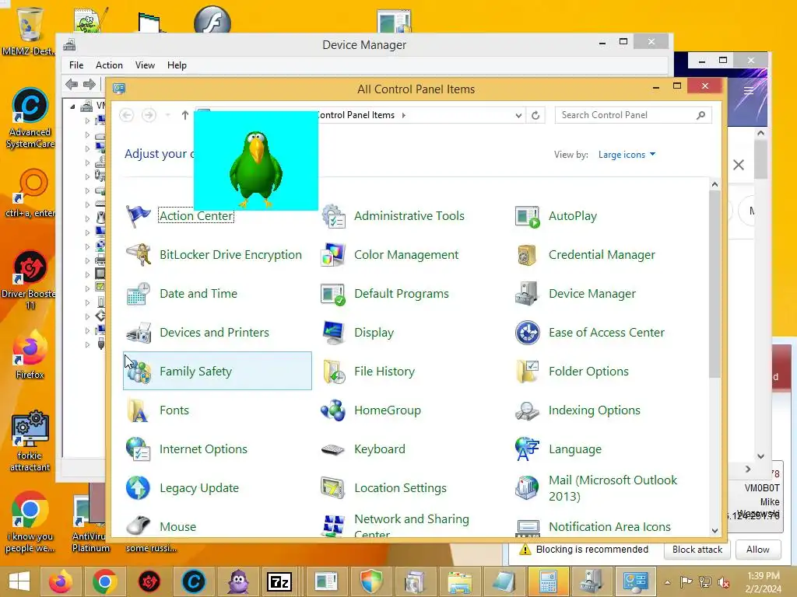Expand the chevron after Control Panel Items breadcrumb

(404, 116)
